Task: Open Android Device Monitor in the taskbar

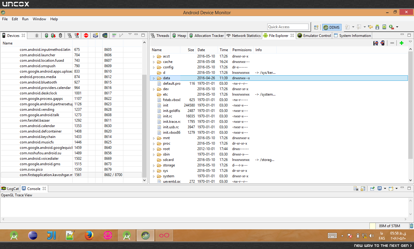Action: click(145, 235)
